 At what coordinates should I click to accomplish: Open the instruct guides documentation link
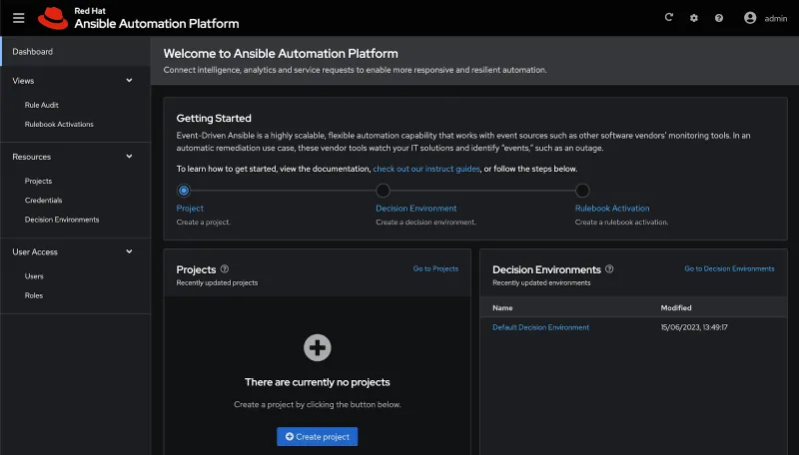click(x=426, y=170)
